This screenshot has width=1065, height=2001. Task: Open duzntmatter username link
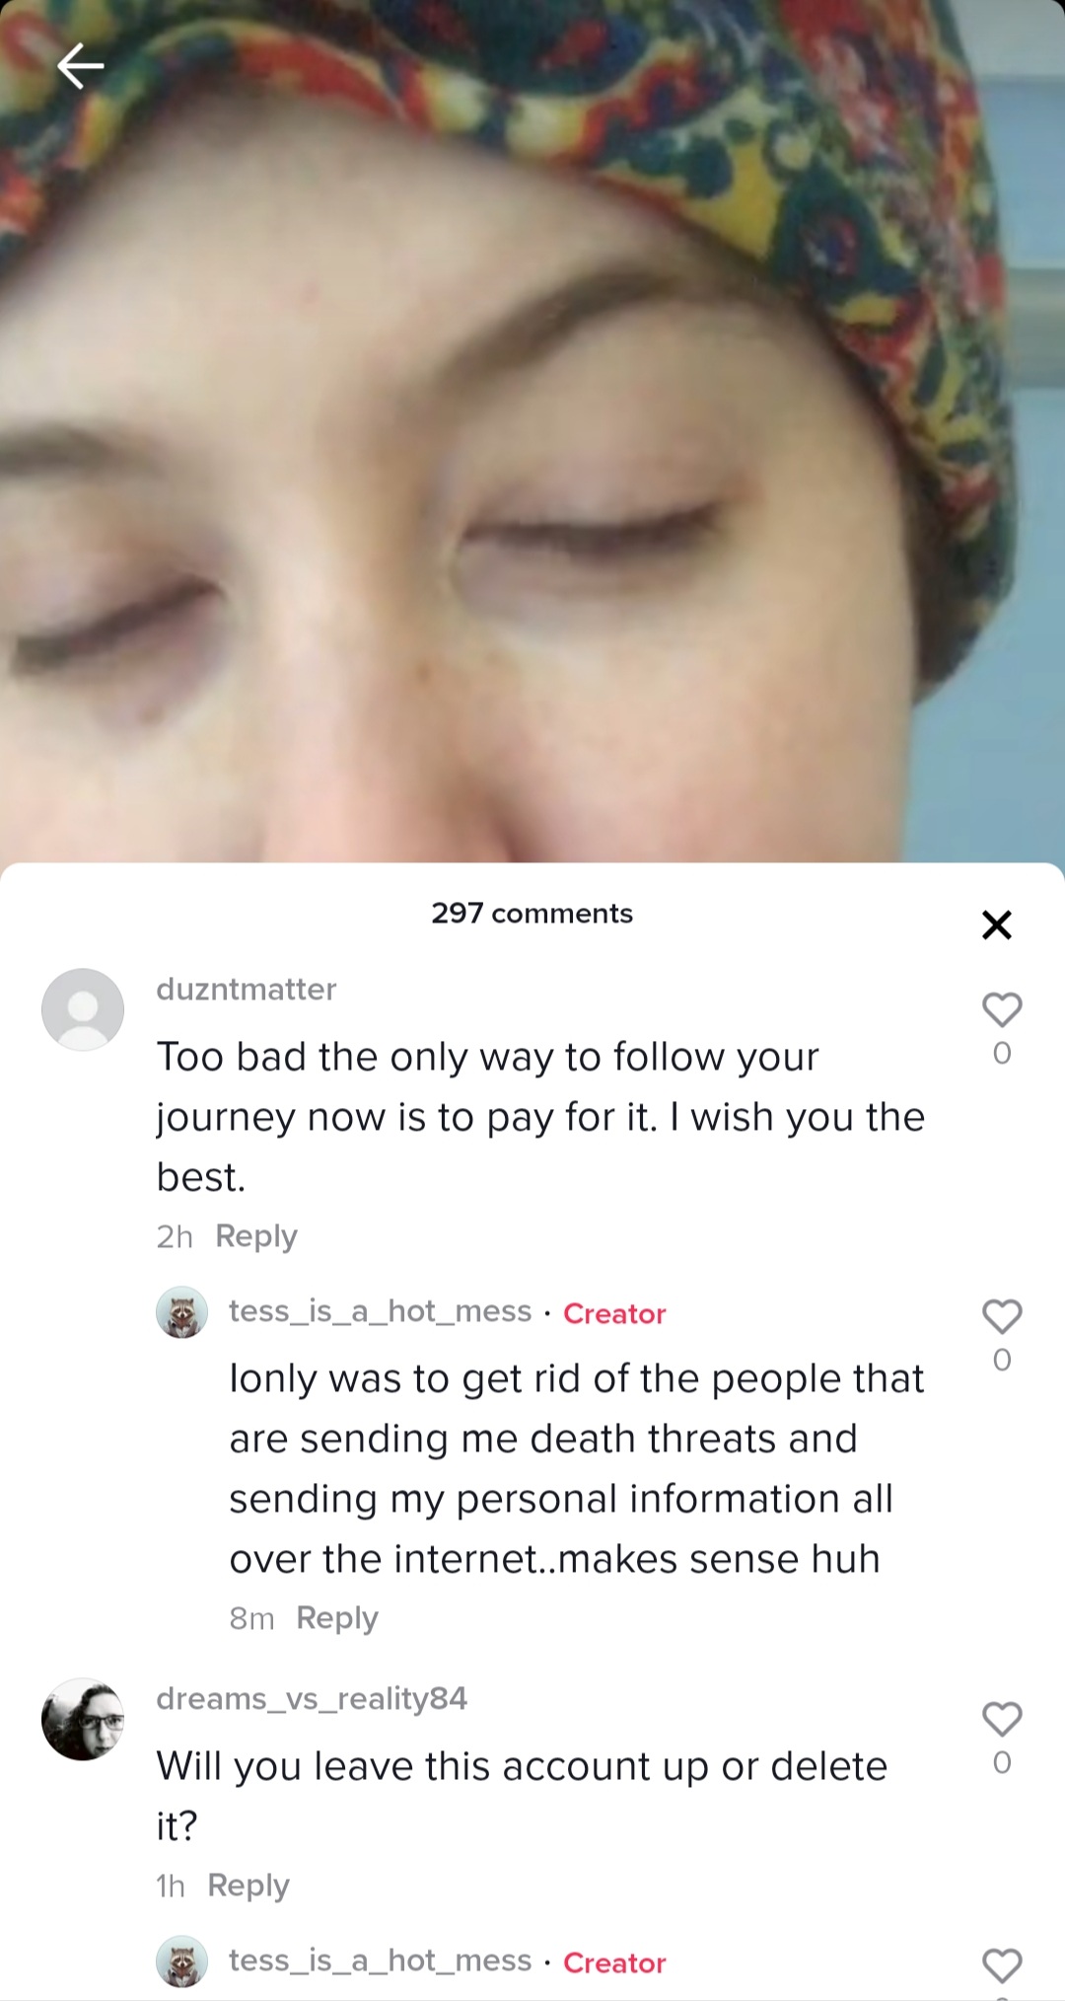point(247,989)
